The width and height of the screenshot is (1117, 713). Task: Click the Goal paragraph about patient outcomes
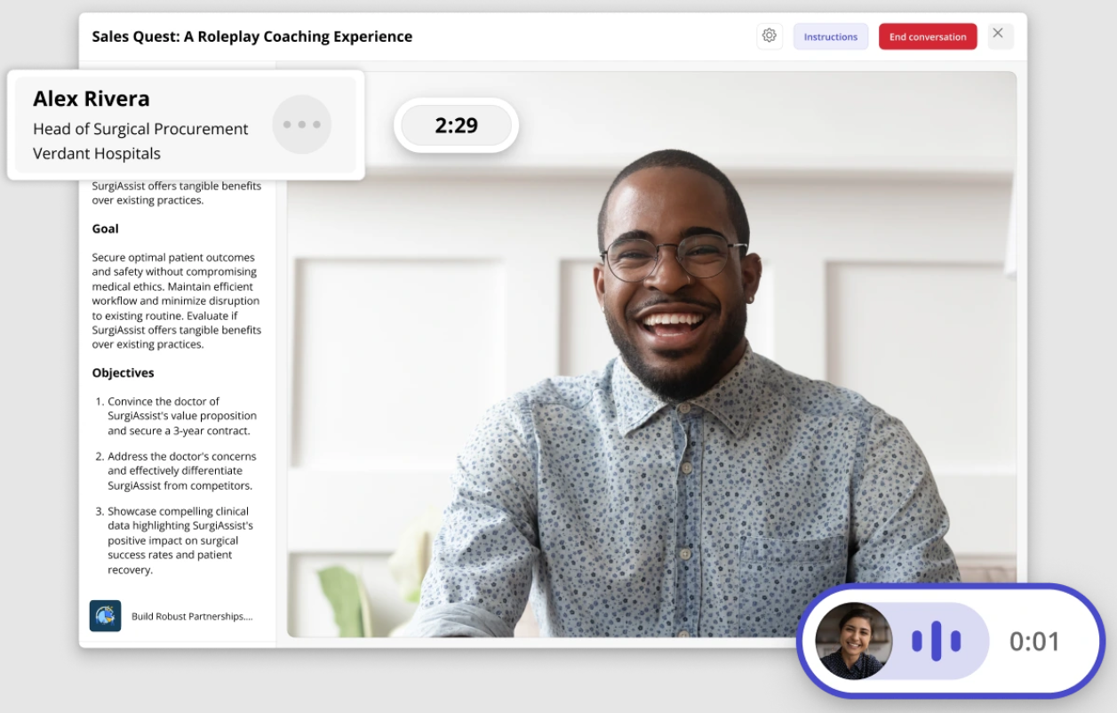tap(177, 300)
